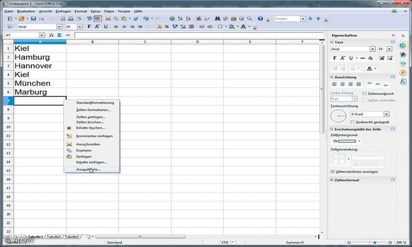
Task: Choose Auswahlliste... from context menu
Action: pos(92,169)
